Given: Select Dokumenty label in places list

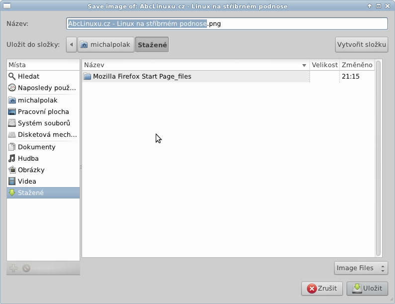Looking at the screenshot, I should point(36,147).
